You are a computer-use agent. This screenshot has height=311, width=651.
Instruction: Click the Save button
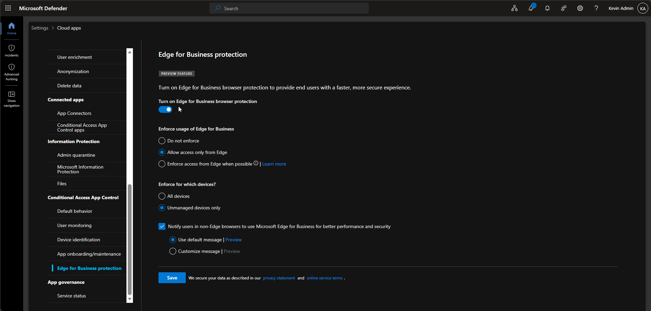172,278
